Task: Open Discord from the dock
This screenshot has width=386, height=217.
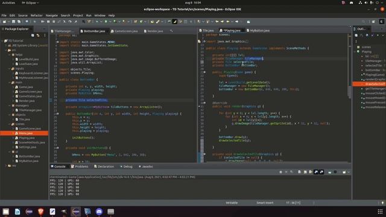Action: [99, 212]
